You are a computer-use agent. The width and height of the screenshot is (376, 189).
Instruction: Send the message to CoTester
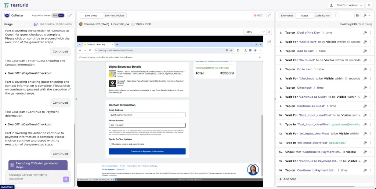coord(66,179)
